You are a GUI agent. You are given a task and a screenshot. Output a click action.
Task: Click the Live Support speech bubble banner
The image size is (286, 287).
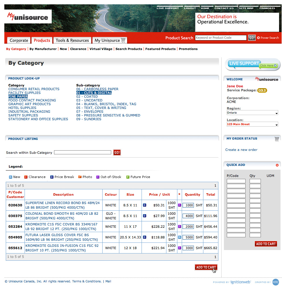pyautogui.click(x=253, y=64)
